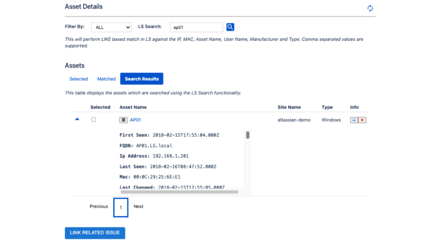This screenshot has width=431, height=245.
Task: Switch to the Matched tab
Action: tap(107, 79)
